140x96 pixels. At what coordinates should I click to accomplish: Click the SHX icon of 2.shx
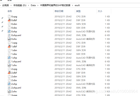coord(9,91)
